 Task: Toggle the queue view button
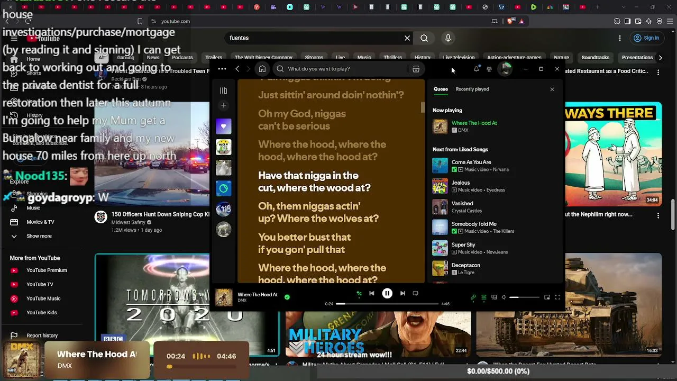(x=483, y=297)
